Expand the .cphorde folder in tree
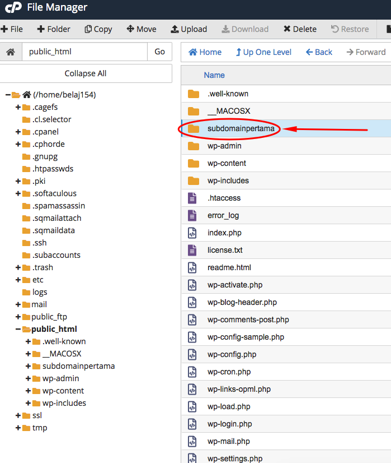The width and height of the screenshot is (391, 463). click(x=18, y=144)
